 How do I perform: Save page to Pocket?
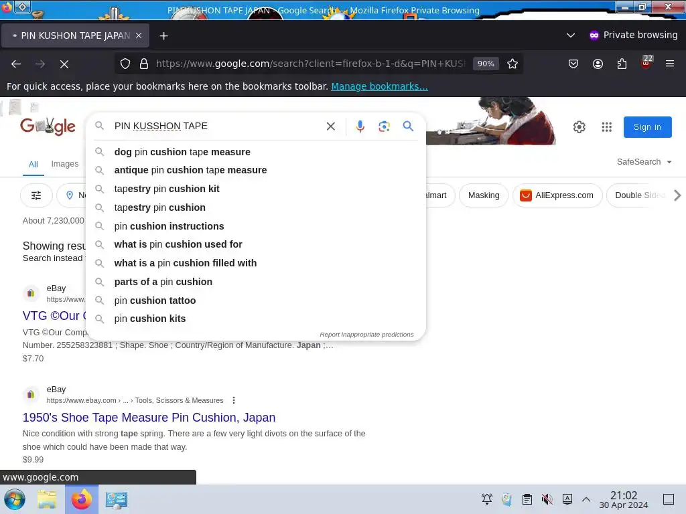[573, 64]
